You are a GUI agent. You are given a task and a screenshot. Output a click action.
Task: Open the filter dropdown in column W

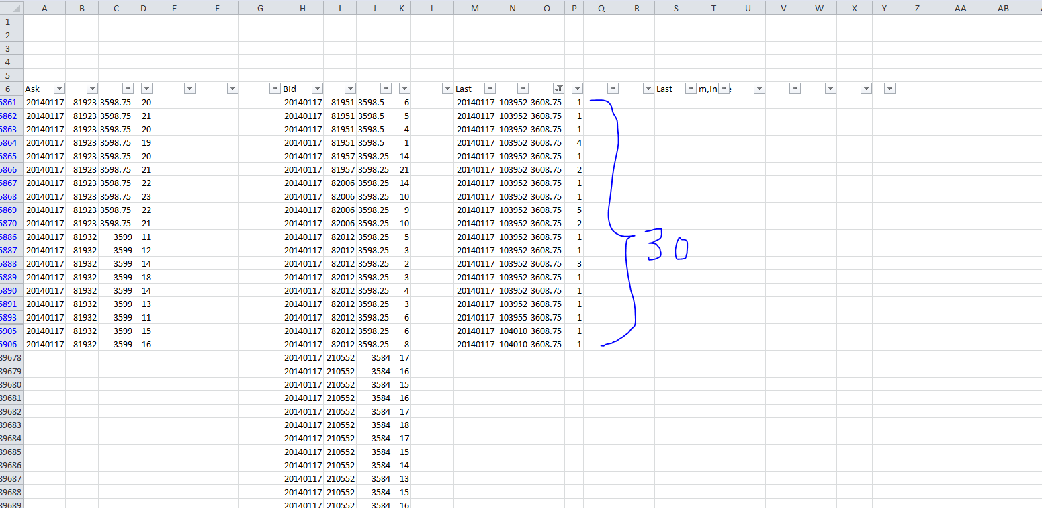point(830,89)
